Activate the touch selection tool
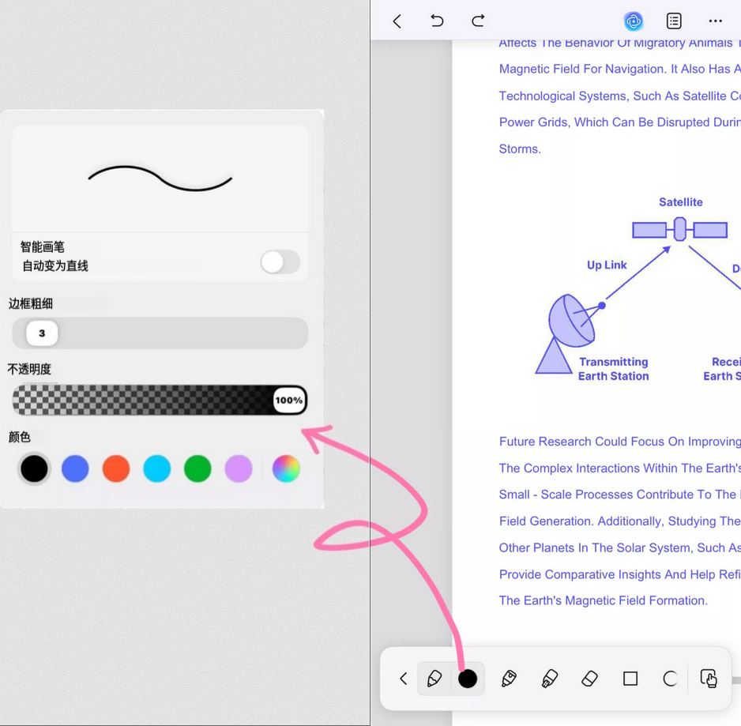This screenshot has width=741, height=726. [x=709, y=679]
